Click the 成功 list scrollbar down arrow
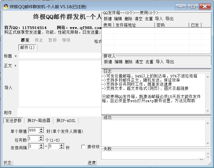 (208, 143)
